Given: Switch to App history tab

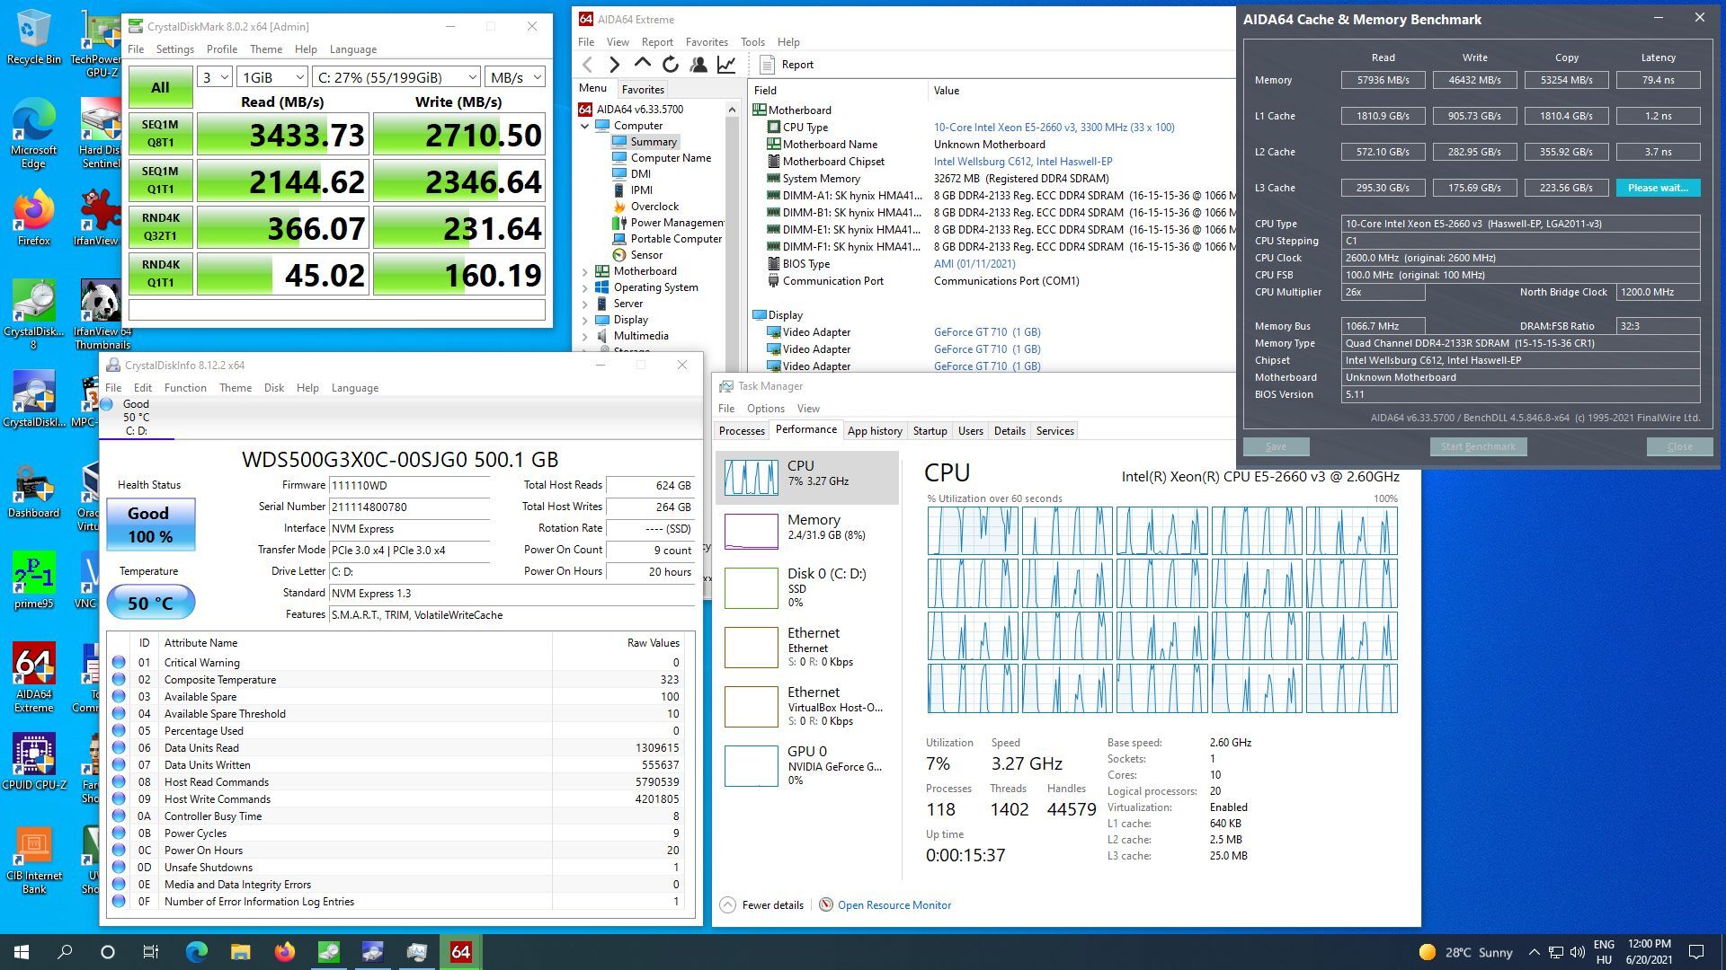Looking at the screenshot, I should click(875, 431).
